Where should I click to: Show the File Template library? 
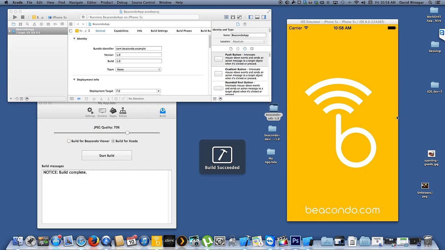231,49
